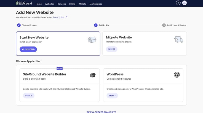Open the Marketplace menu item
Image resolution: width=203 pixels, height=113 pixels.
coord(96,4)
